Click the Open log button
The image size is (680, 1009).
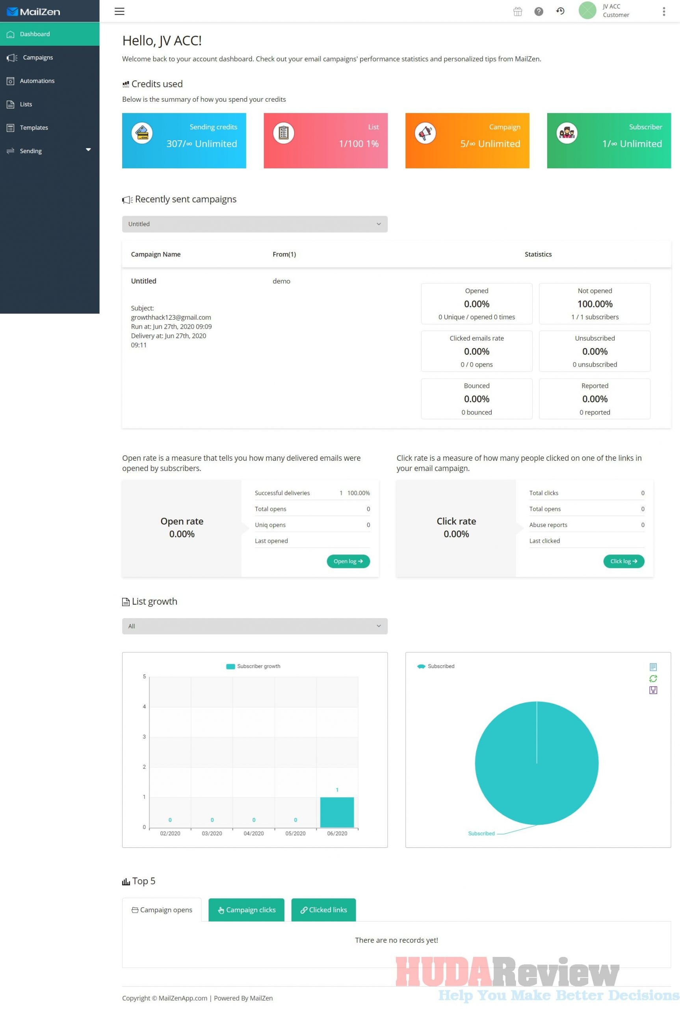[348, 561]
